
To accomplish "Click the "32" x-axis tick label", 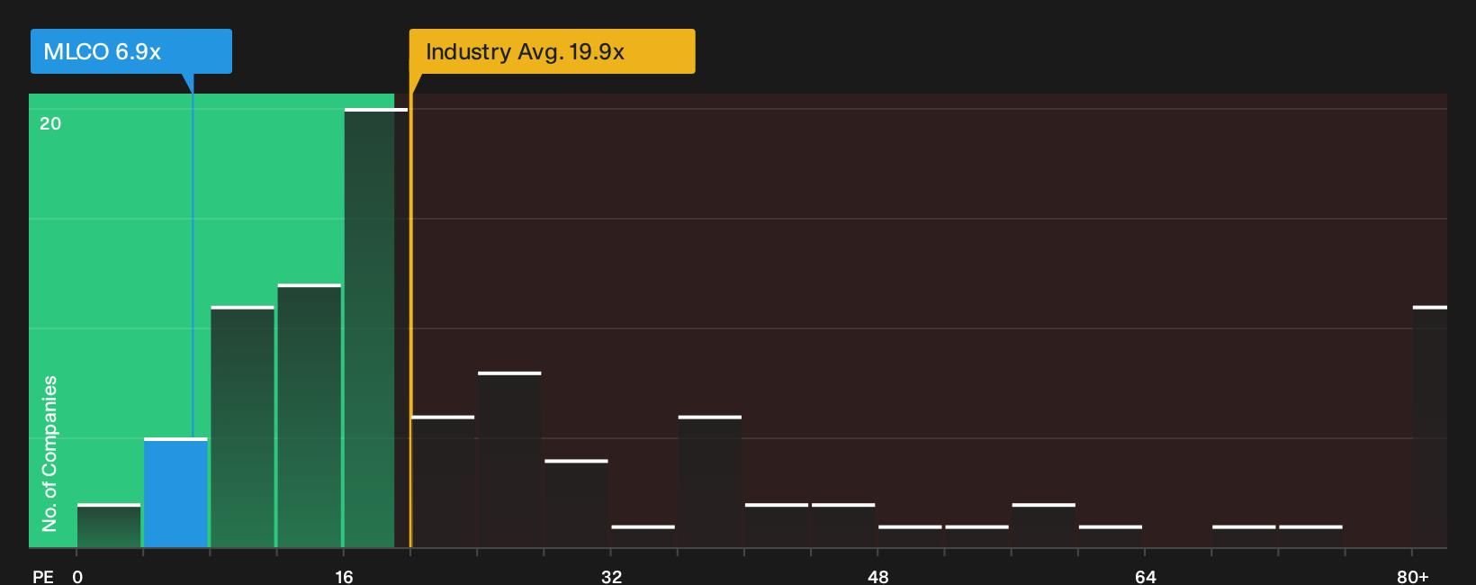I will point(611,576).
